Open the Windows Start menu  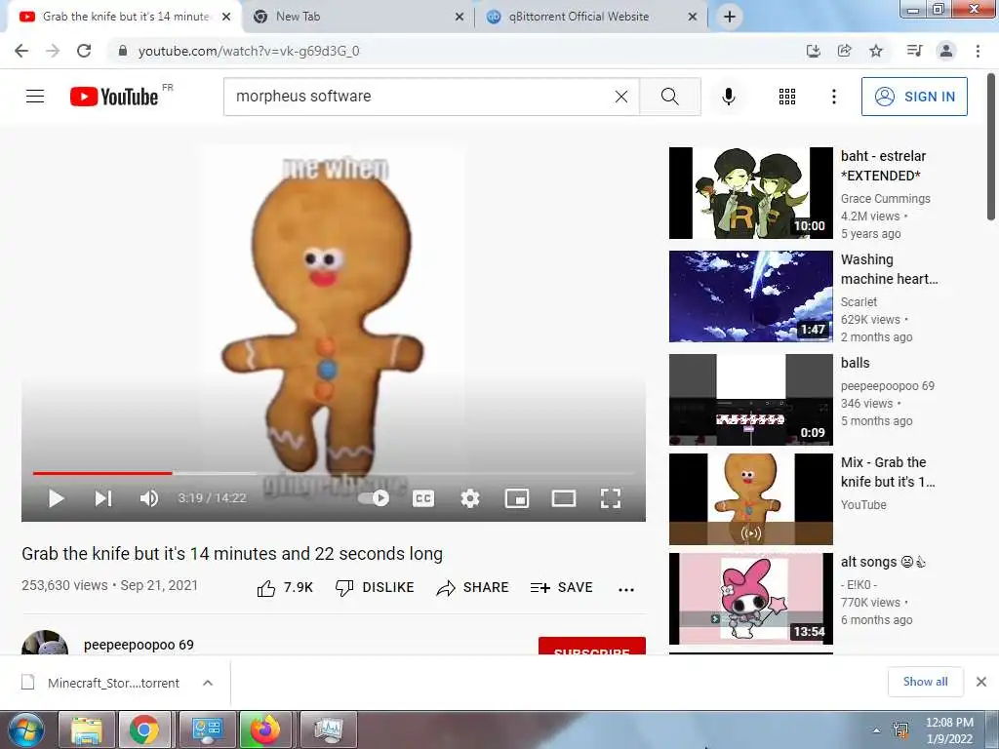click(x=25, y=729)
